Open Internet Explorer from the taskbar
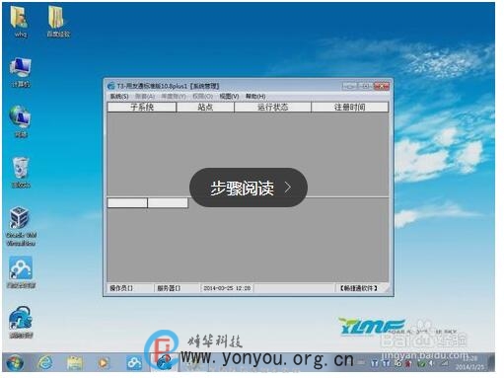The height and width of the screenshot is (378, 504). click(x=45, y=363)
